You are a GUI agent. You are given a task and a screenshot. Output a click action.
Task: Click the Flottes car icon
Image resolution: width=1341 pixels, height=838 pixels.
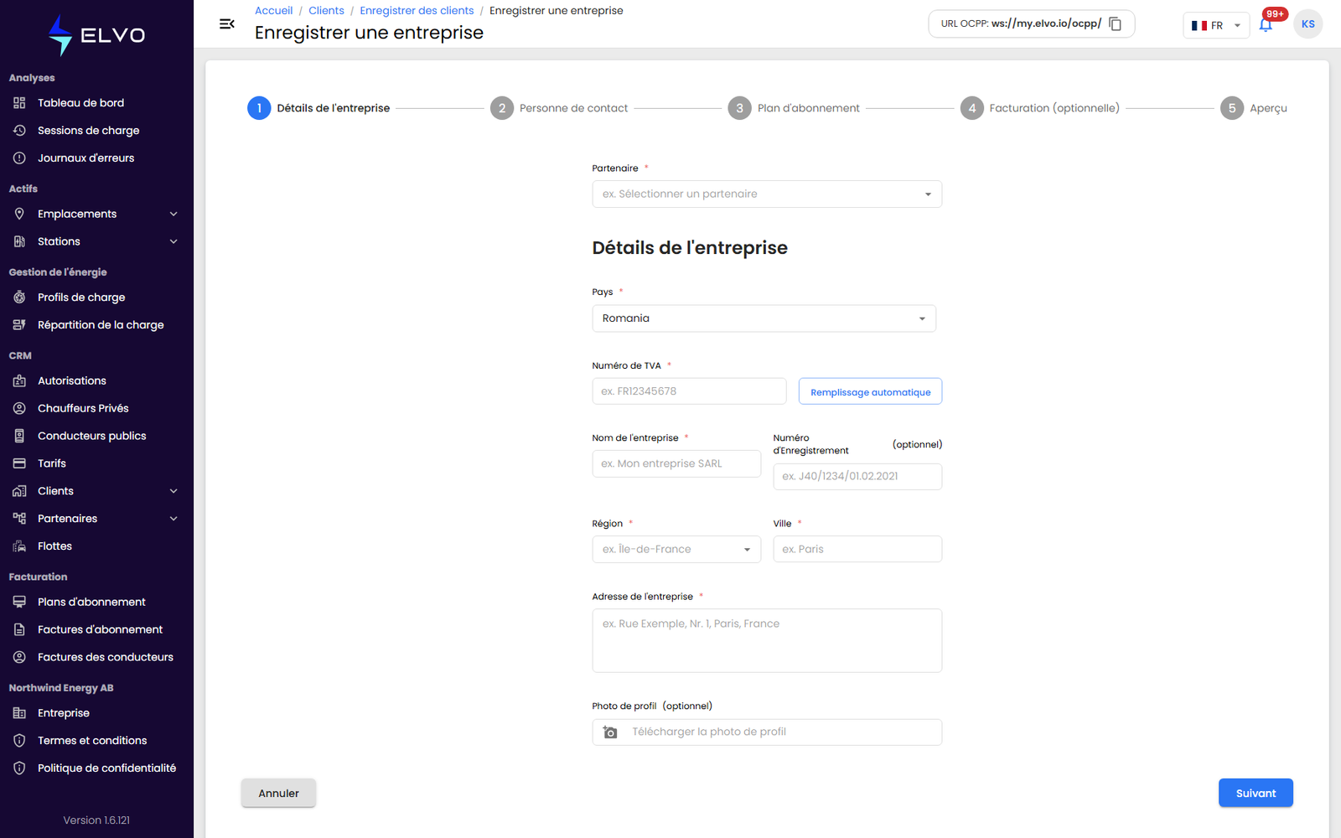19,546
